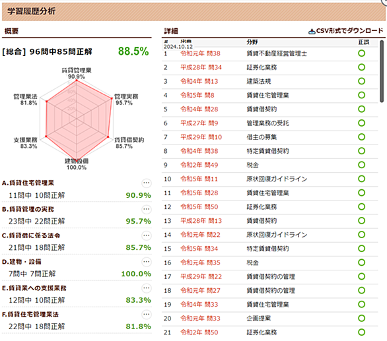Click the correct-mark circle for 令和5年 問8
The image size is (387, 341).
point(362,95)
